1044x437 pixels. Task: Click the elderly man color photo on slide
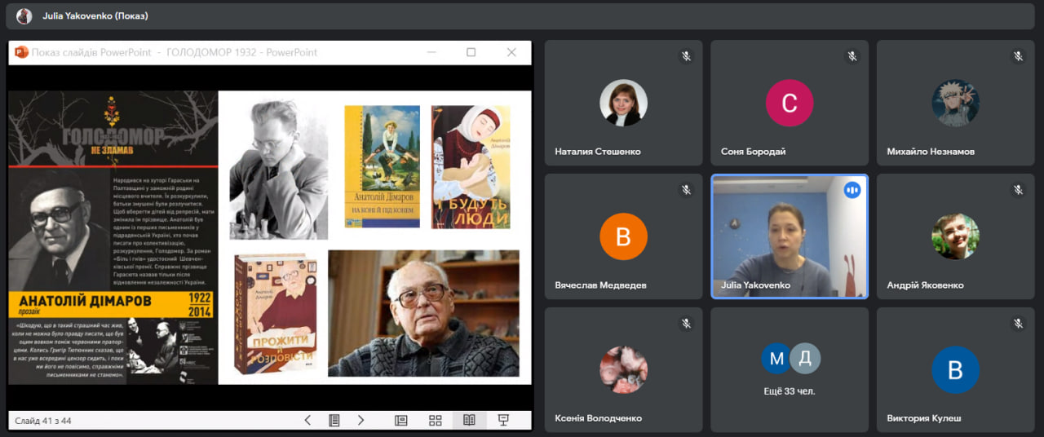[423, 313]
